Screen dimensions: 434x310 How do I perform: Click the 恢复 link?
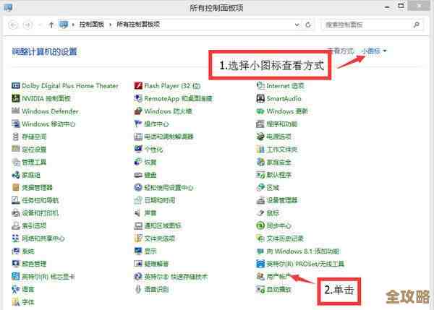coord(150,162)
